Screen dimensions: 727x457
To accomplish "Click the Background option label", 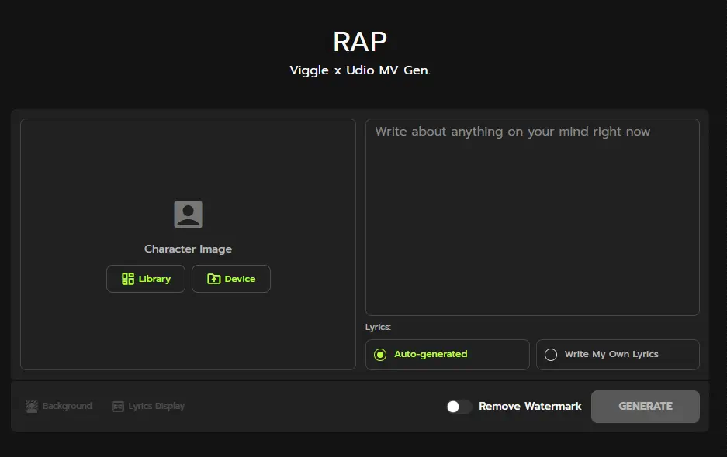I will (68, 406).
